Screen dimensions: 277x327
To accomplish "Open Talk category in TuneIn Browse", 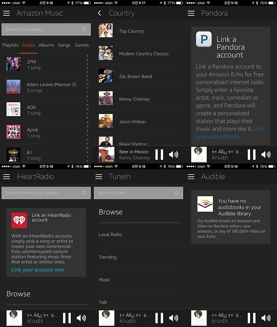I will tap(140, 302).
